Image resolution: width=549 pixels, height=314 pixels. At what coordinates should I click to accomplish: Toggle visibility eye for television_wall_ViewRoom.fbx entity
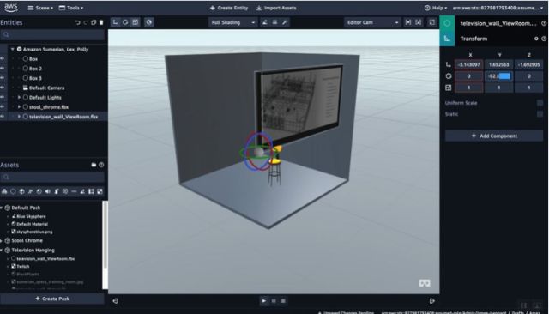click(3, 116)
